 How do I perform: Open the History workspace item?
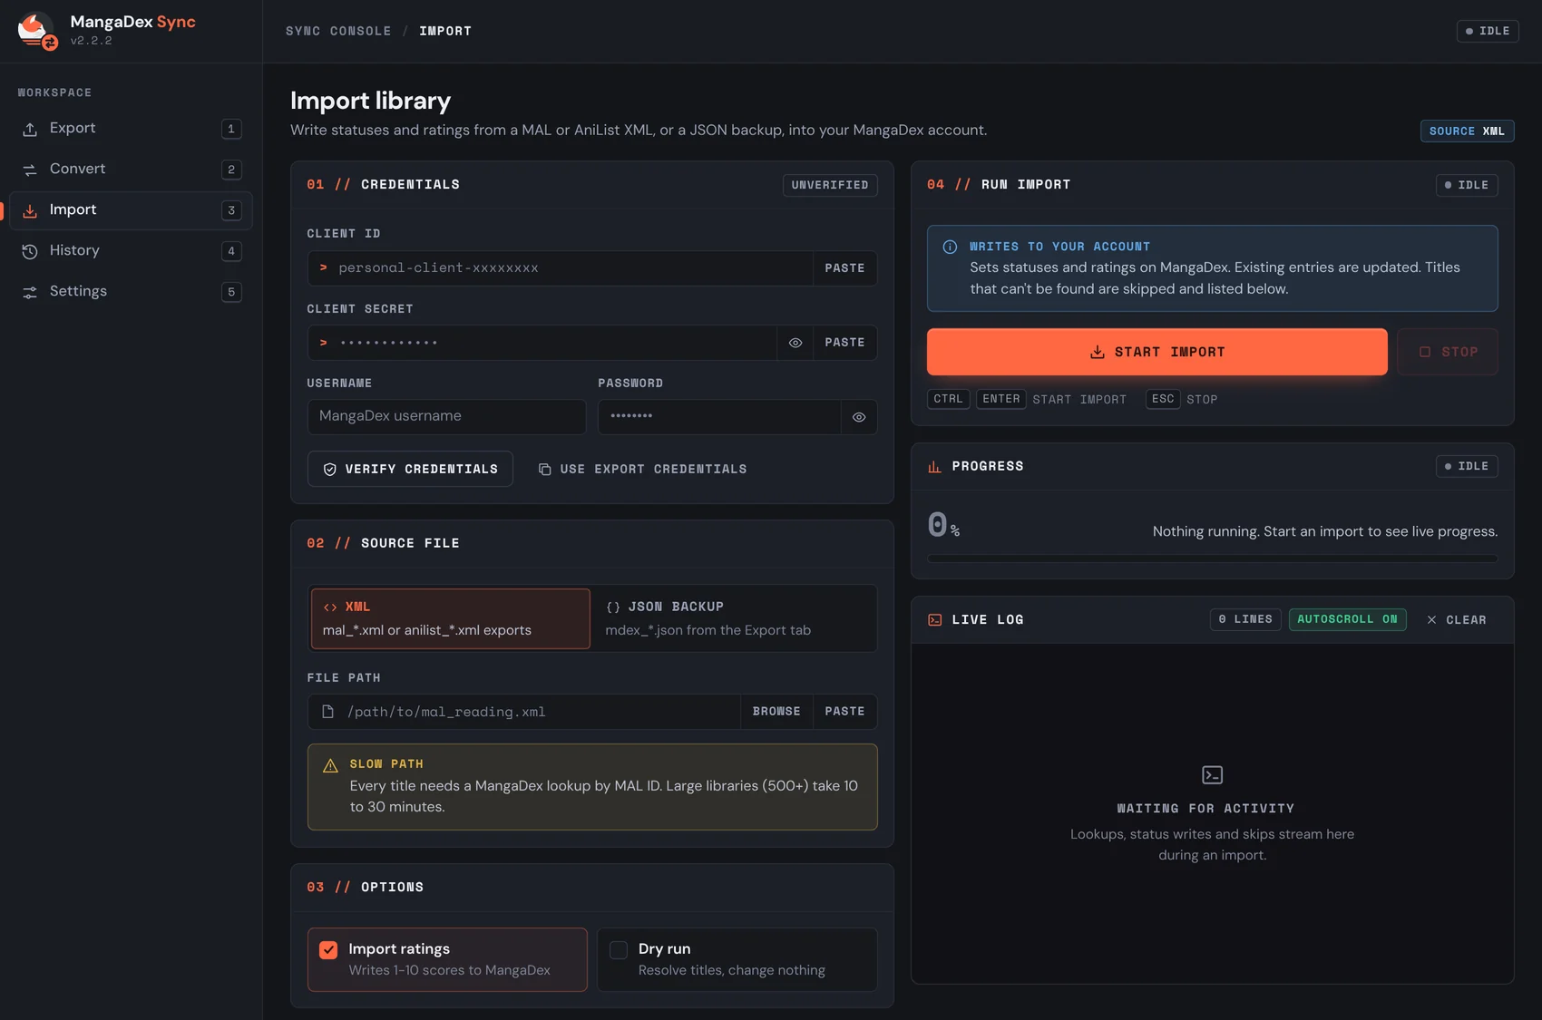click(x=131, y=251)
